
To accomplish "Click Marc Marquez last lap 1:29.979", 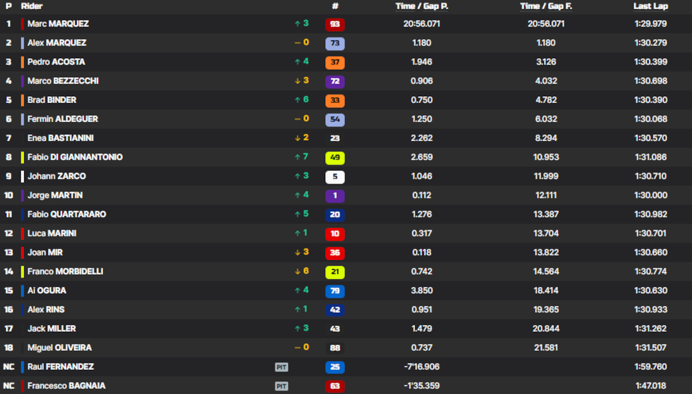I will coord(650,24).
